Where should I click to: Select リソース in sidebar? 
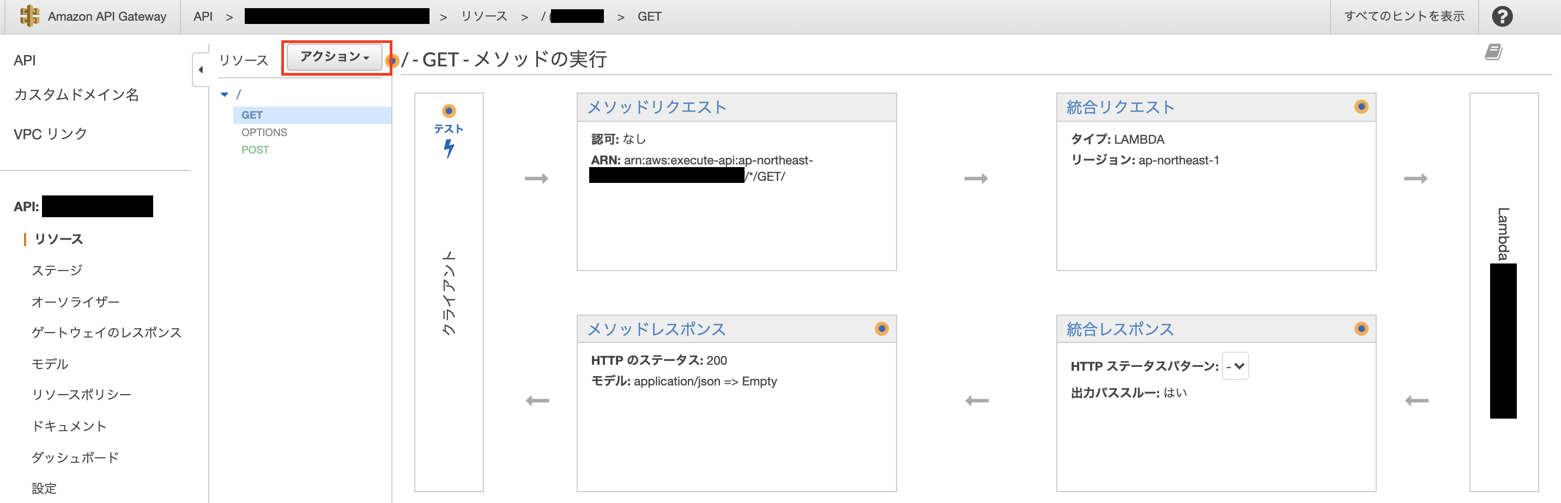coord(58,239)
